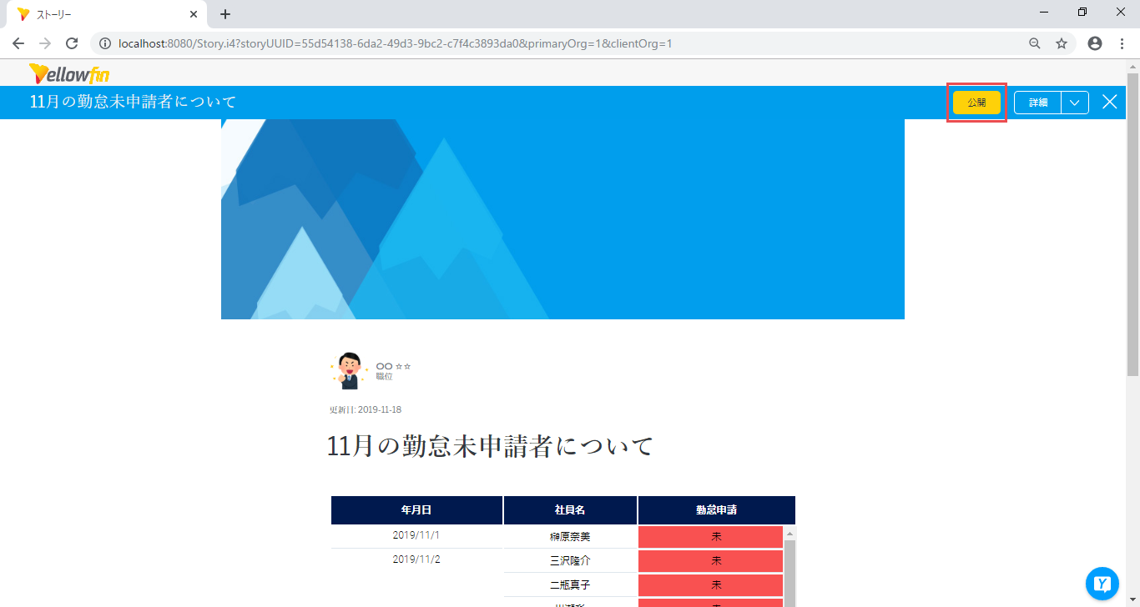The image size is (1140, 607).
Task: Click the author avatar image
Action: 349,370
